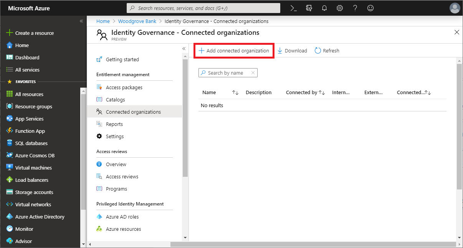Viewport: 463px width, 248px height.
Task: Close the Identity Governance blade
Action: point(457,33)
